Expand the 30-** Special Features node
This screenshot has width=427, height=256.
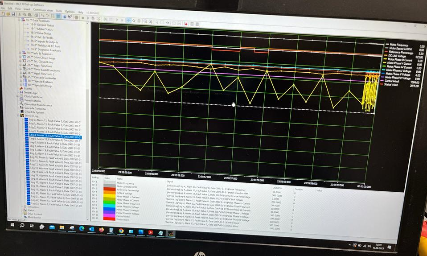click(21, 80)
